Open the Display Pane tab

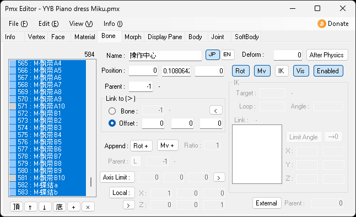(165, 37)
